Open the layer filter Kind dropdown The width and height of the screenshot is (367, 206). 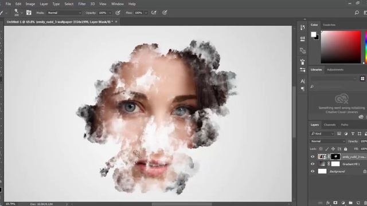point(322,133)
